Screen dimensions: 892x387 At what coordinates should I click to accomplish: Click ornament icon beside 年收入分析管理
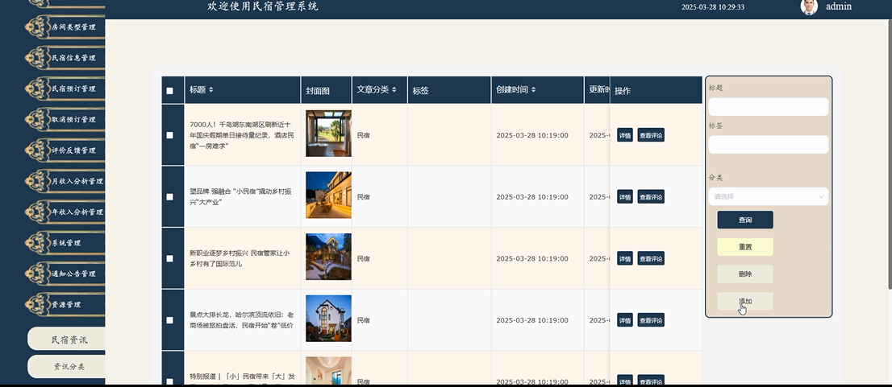pos(38,212)
